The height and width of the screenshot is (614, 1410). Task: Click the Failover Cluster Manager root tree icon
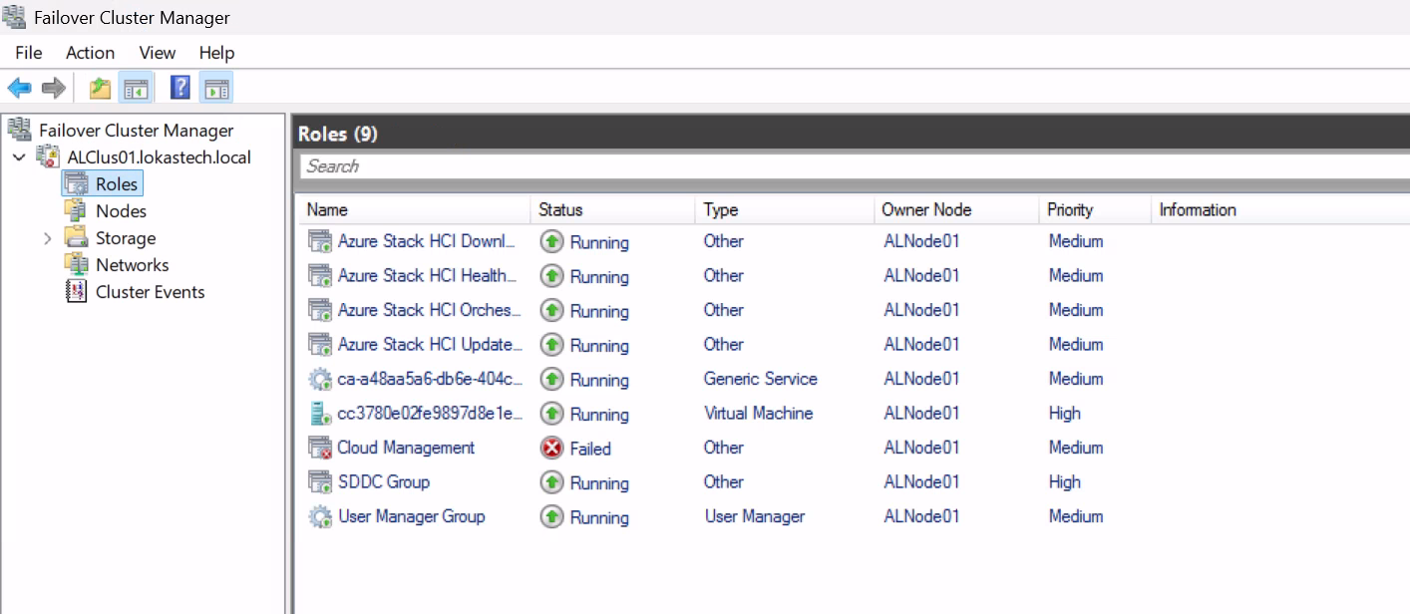[19, 130]
